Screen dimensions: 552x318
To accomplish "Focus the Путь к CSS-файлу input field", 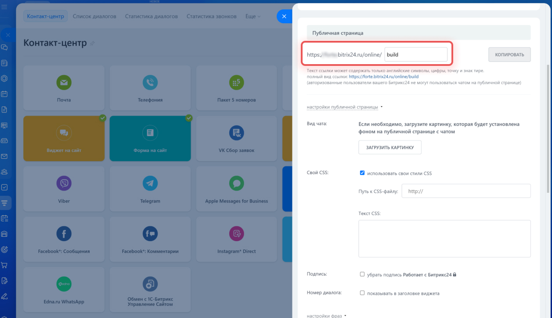I will [466, 191].
